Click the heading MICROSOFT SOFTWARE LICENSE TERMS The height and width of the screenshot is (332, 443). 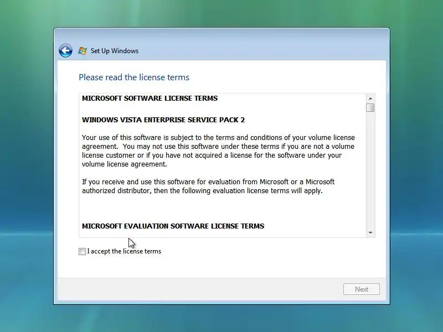(x=150, y=98)
